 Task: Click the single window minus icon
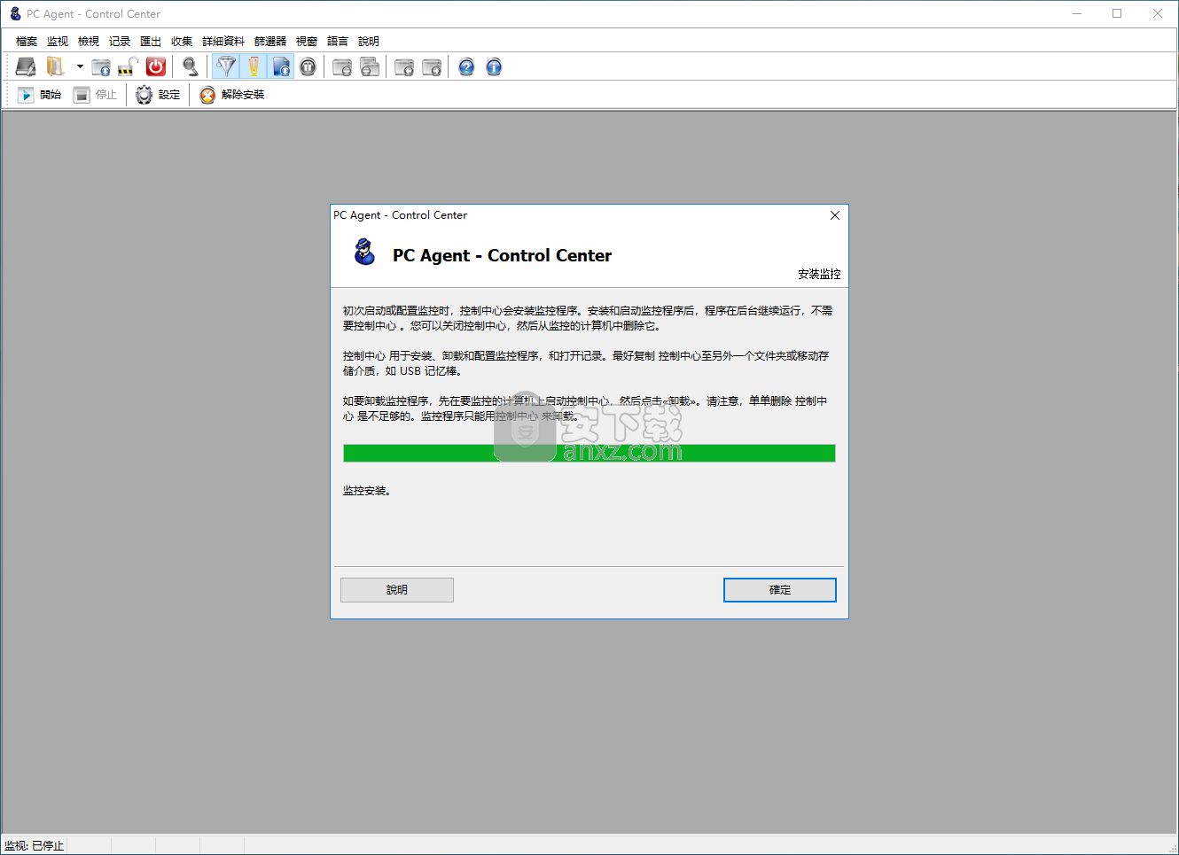pyautogui.click(x=342, y=66)
